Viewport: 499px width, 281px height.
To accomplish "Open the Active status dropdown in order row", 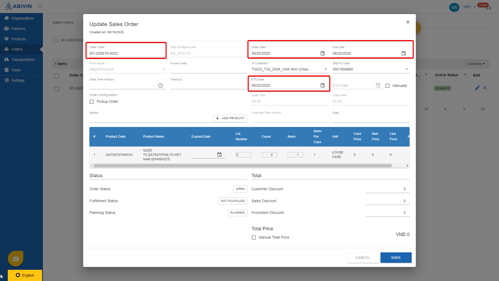I will click(442, 88).
